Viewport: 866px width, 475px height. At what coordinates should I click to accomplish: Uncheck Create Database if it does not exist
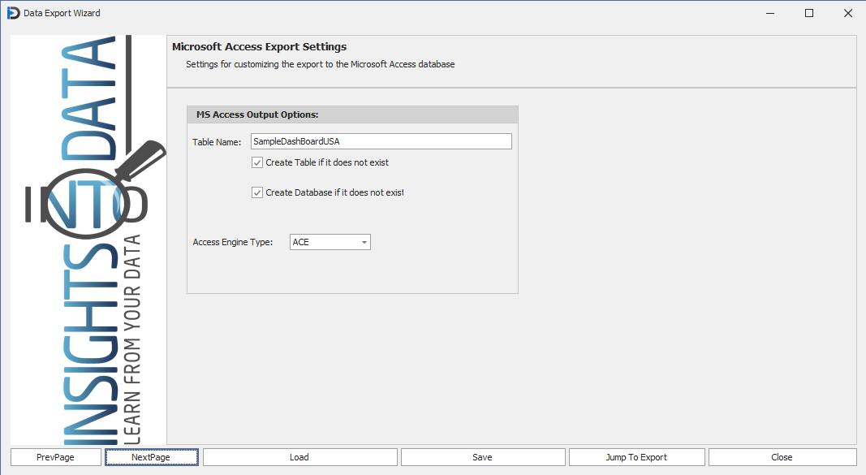click(257, 192)
